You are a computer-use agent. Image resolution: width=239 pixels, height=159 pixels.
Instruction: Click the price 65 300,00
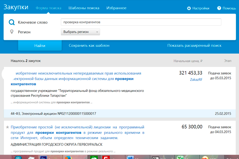point(192,127)
